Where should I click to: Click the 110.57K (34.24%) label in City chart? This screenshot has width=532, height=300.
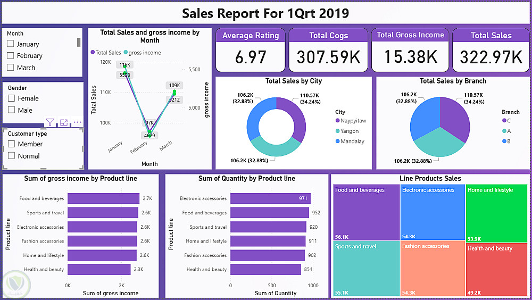(x=310, y=98)
